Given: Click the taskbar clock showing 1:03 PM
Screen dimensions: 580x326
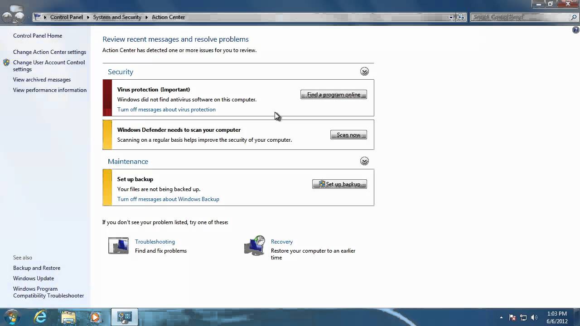Looking at the screenshot, I should coord(557,317).
